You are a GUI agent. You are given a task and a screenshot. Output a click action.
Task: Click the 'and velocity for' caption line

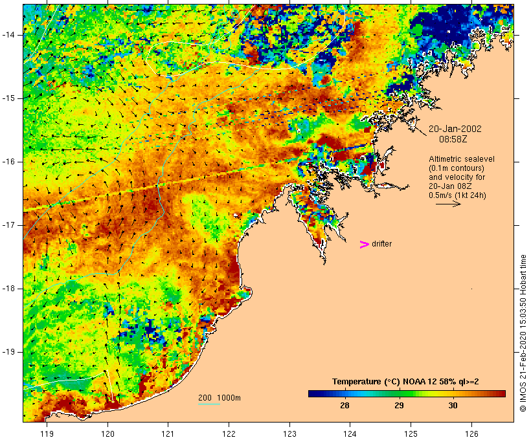coord(457,177)
